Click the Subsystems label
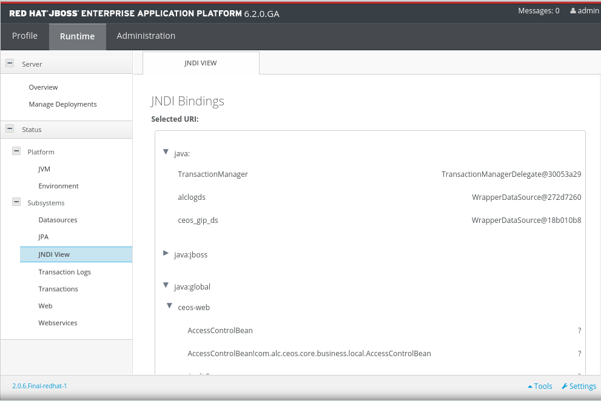This screenshot has height=401, width=601. tap(46, 203)
